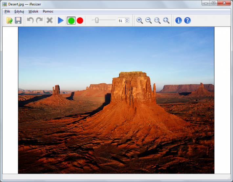Screen dimensions: 233x182
Task: Increase brush size with up arrow
Action: [127, 19]
